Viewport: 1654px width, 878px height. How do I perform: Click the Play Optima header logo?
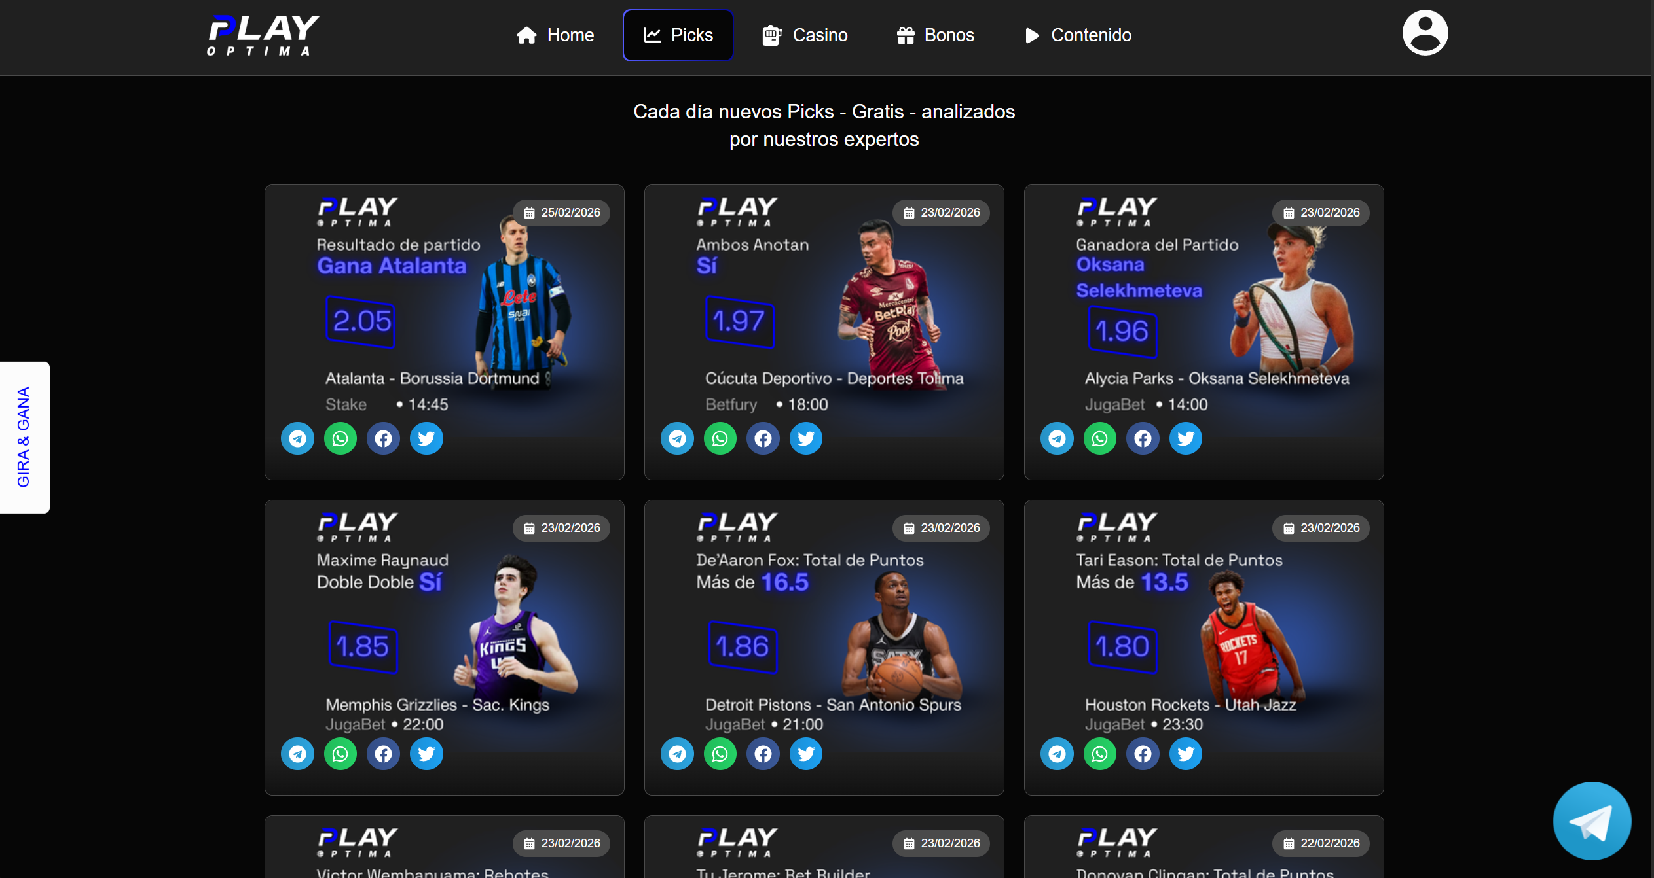point(263,35)
